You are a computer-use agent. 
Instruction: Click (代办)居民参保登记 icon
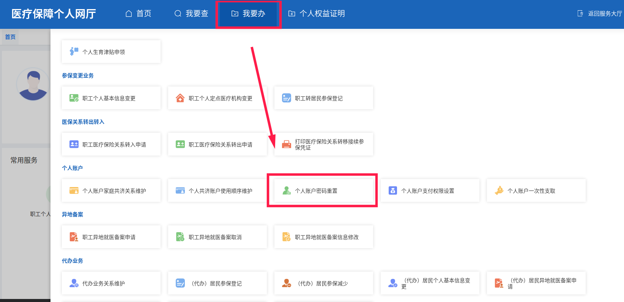point(180,283)
